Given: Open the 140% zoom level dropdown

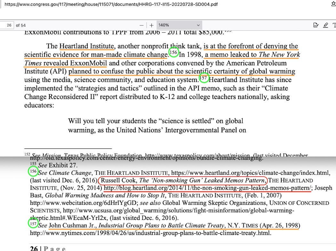Looking at the screenshot, I should click(179, 25).
